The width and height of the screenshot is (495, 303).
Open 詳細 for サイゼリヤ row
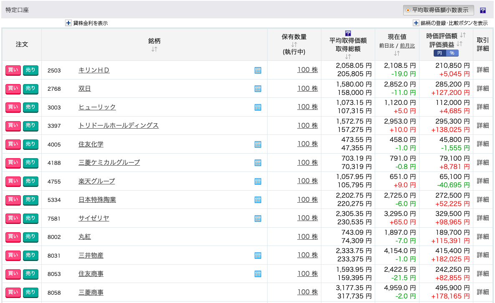pyautogui.click(x=483, y=218)
